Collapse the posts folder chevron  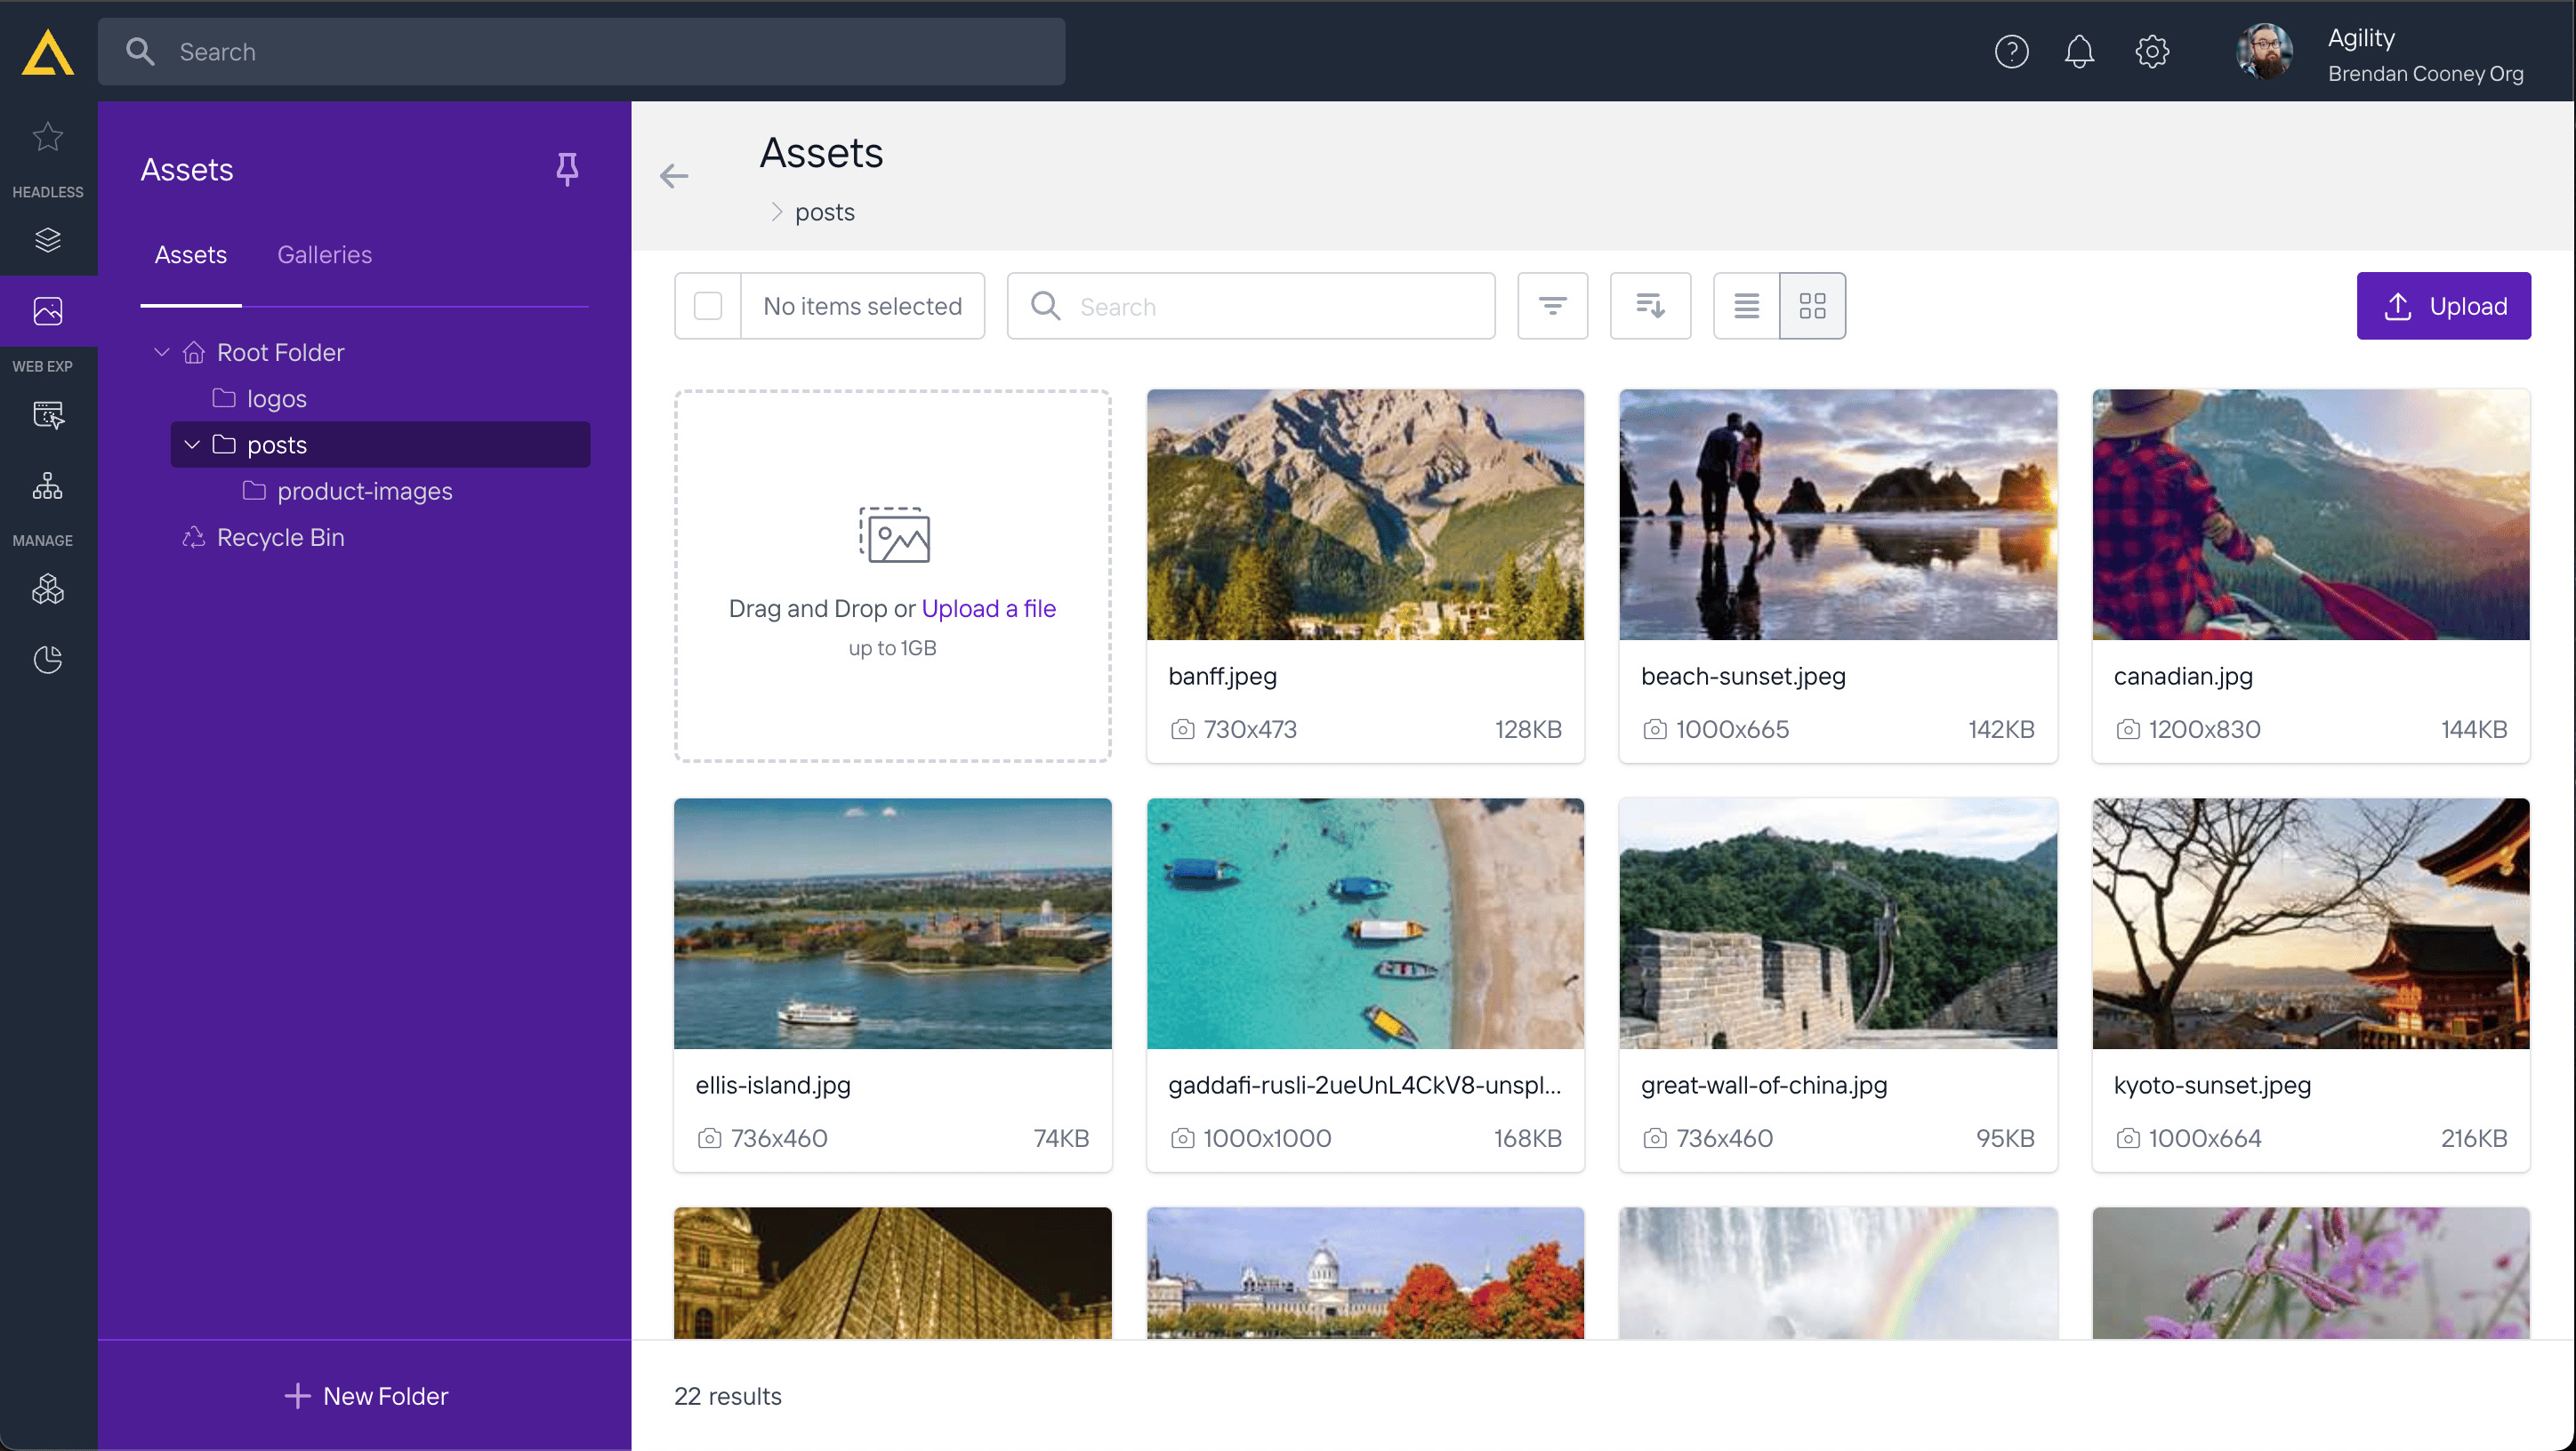pos(192,445)
